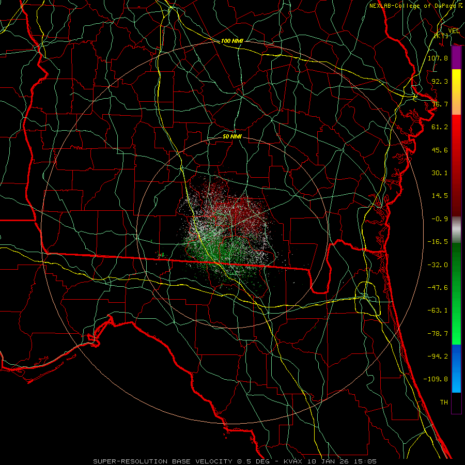Click the 61.2 velocity scale value

[440, 127]
